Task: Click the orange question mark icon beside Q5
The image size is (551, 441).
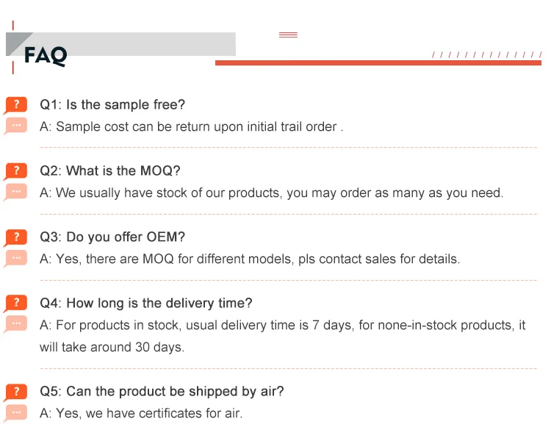Action: point(16,391)
